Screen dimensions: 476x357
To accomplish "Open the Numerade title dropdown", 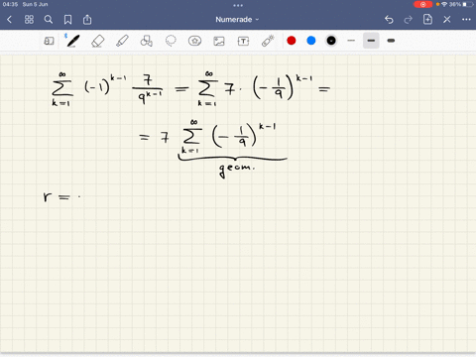I will tap(237, 20).
